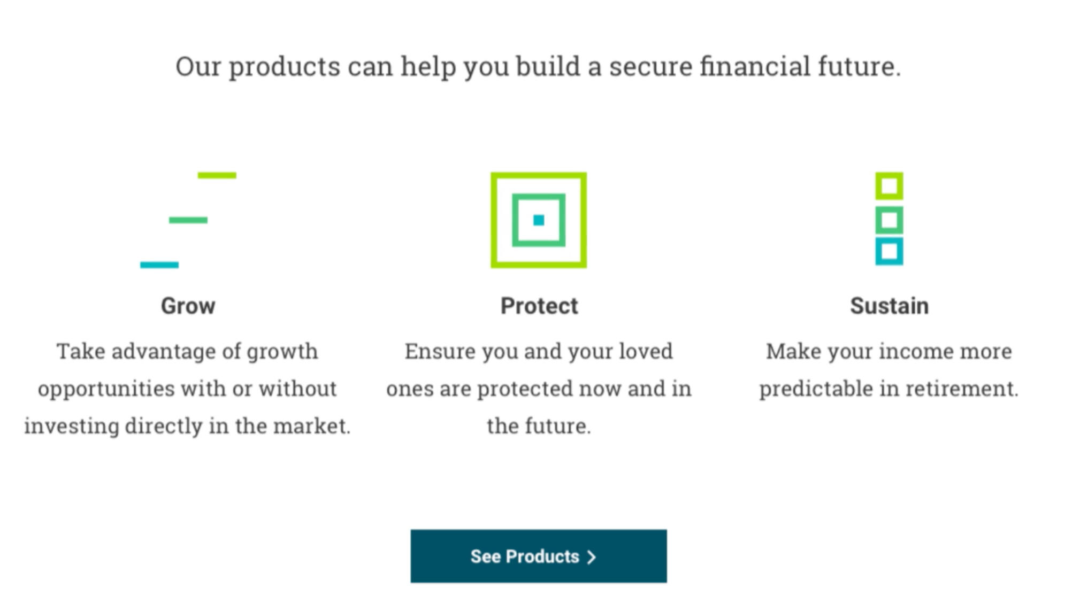Click the text "the future." under Protect

tap(539, 426)
